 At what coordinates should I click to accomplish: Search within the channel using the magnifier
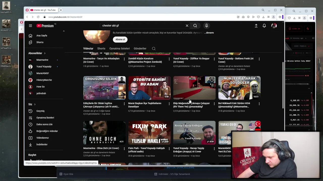[154, 49]
